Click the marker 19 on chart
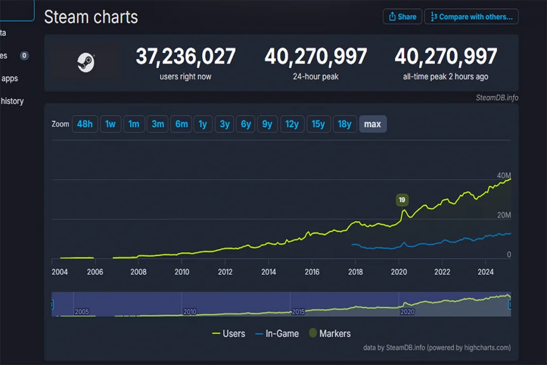The image size is (547, 365). coord(402,200)
